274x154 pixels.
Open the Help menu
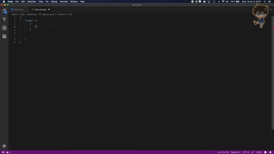tap(82, 2)
